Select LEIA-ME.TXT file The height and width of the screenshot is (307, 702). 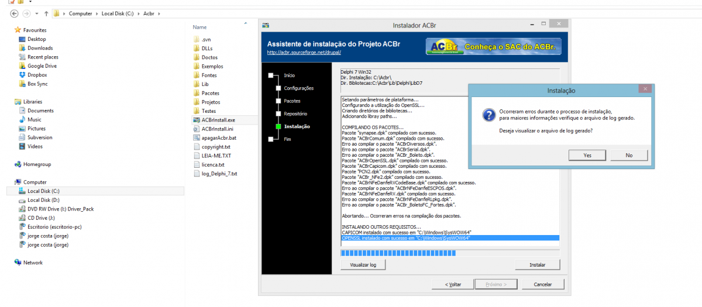click(x=216, y=156)
